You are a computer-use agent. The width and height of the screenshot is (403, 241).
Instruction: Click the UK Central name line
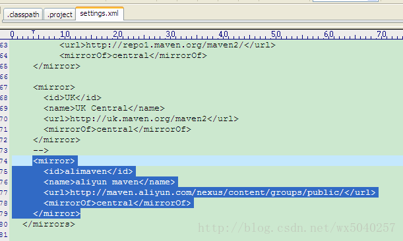104,108
